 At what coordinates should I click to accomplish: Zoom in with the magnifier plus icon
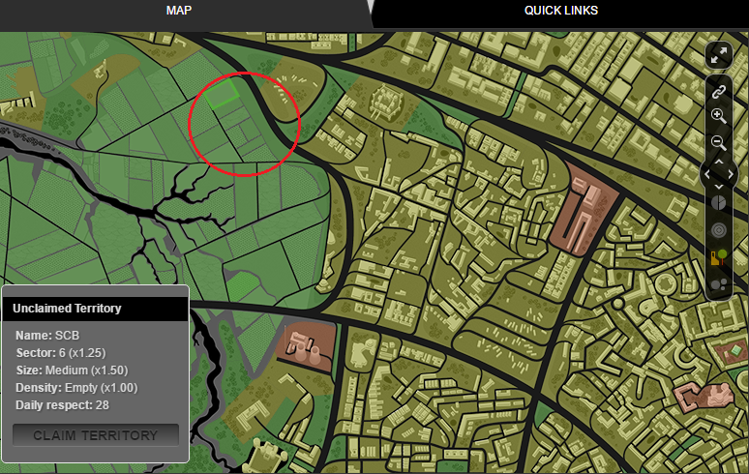click(718, 116)
